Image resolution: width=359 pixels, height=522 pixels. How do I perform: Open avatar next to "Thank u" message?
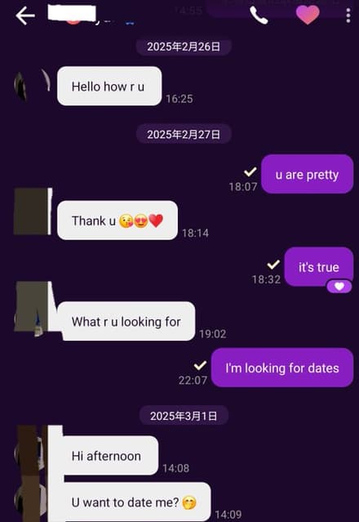pos(33,212)
